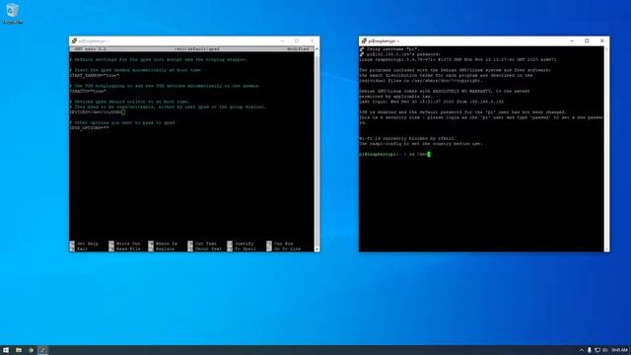The image size is (631, 355).
Task: Click the pi@raspberrypi prompt line in right terminal
Action: 394,154
